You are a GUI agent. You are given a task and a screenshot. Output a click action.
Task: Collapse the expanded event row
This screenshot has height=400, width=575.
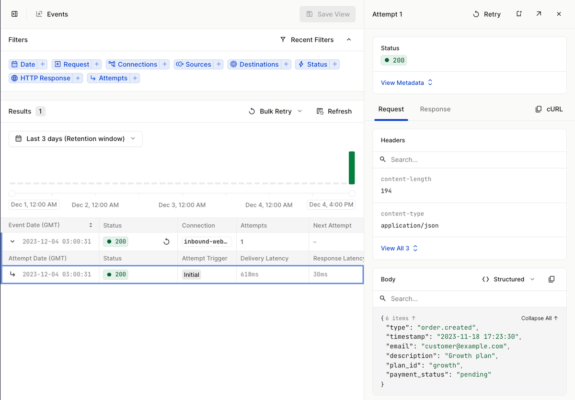(x=11, y=241)
